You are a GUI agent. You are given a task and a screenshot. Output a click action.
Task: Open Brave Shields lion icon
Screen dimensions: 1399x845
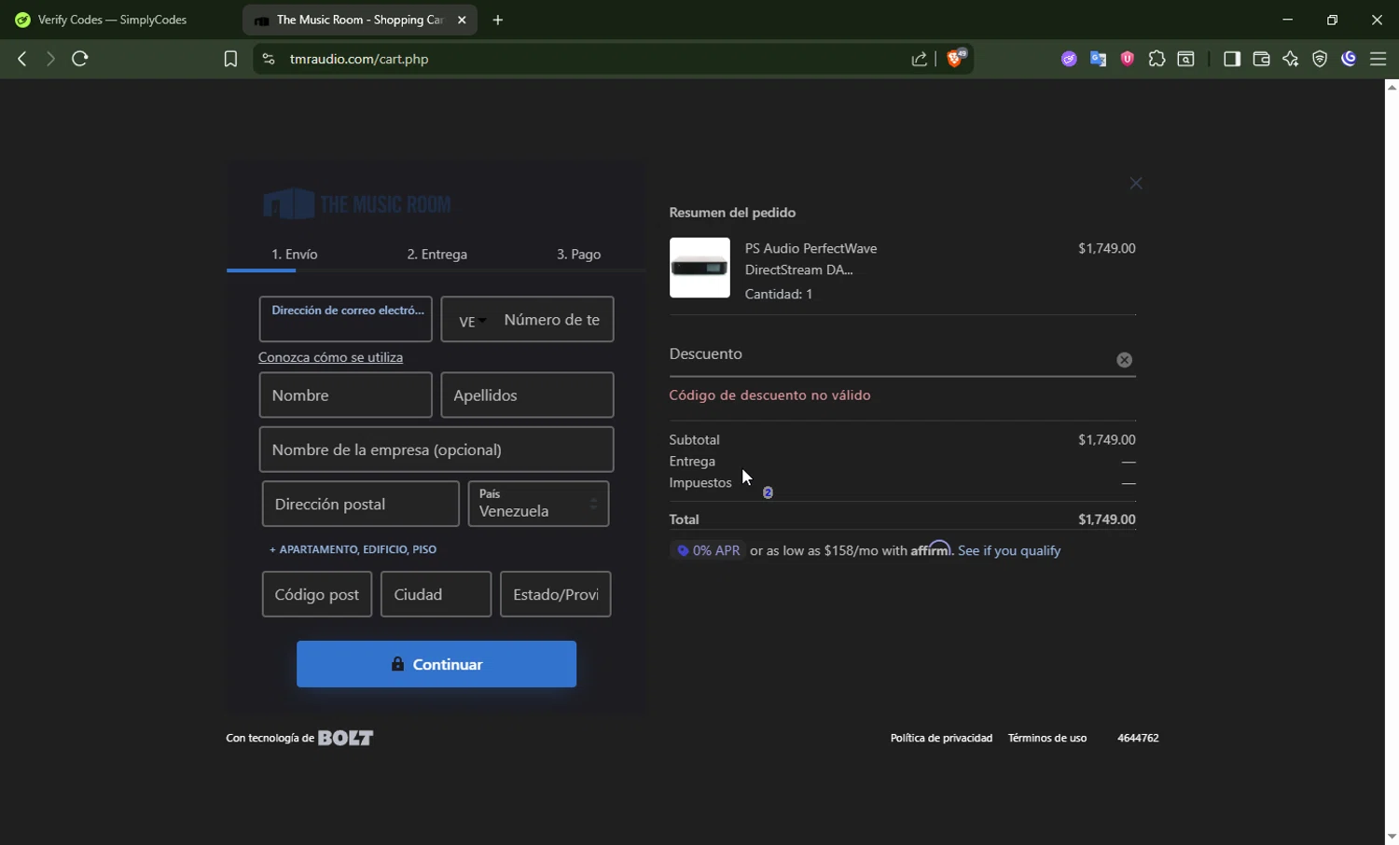pyautogui.click(x=956, y=58)
